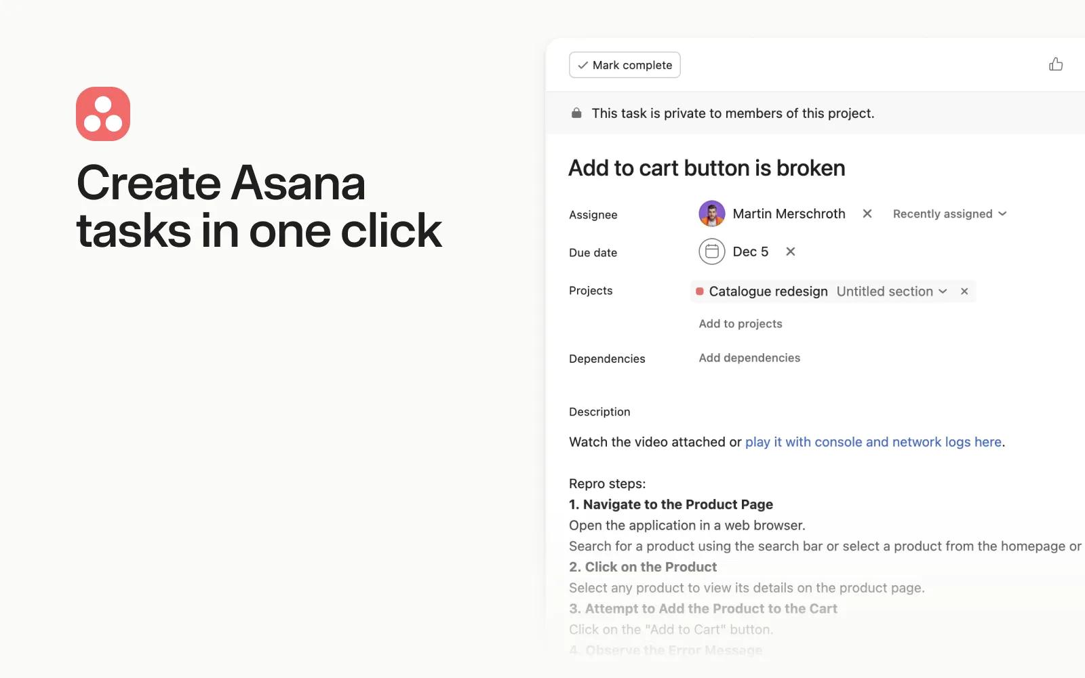Open the calendar icon next to Dec 5

point(712,252)
